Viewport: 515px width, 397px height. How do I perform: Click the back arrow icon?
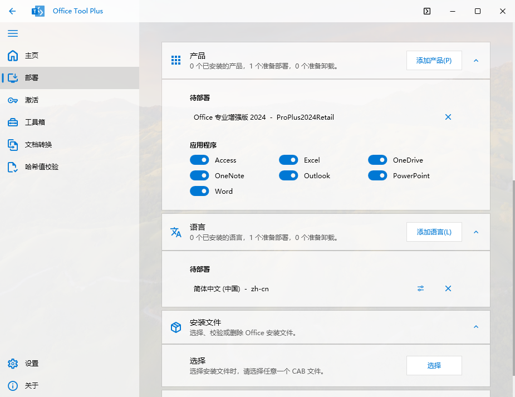click(x=12, y=11)
